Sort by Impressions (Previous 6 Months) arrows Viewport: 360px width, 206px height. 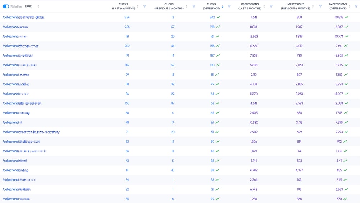pos(313,6)
